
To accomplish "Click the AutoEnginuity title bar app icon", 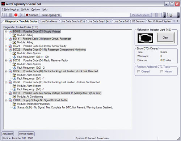I will 3,4.
